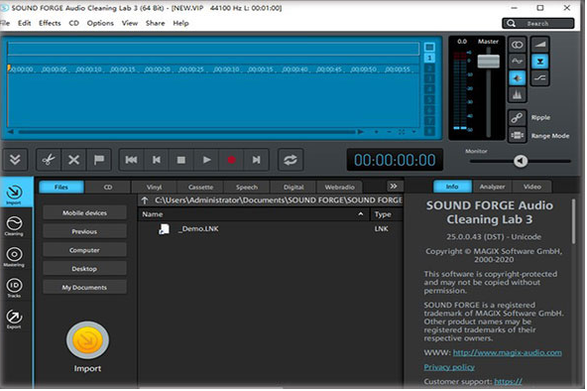Click the Monitor volume slider knob
Viewport: 587px width, 391px height.
[521, 161]
